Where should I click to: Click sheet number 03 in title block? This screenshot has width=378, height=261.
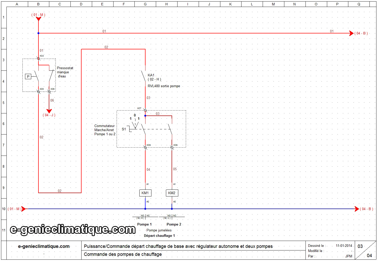360,246
